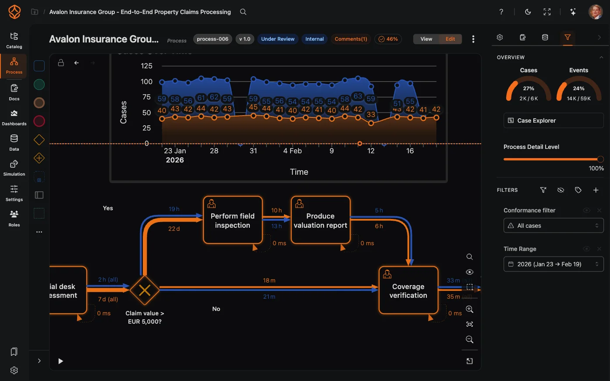Viewport: 610px width, 381px height.
Task: Select the Process tab in sidebar
Action: [14, 66]
